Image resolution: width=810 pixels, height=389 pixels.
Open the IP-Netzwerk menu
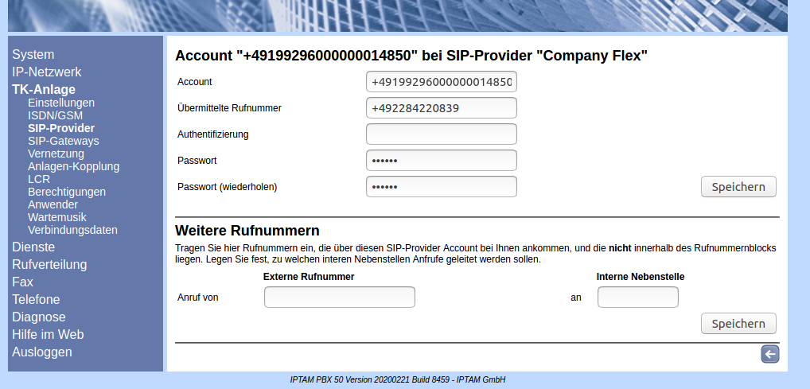(47, 72)
